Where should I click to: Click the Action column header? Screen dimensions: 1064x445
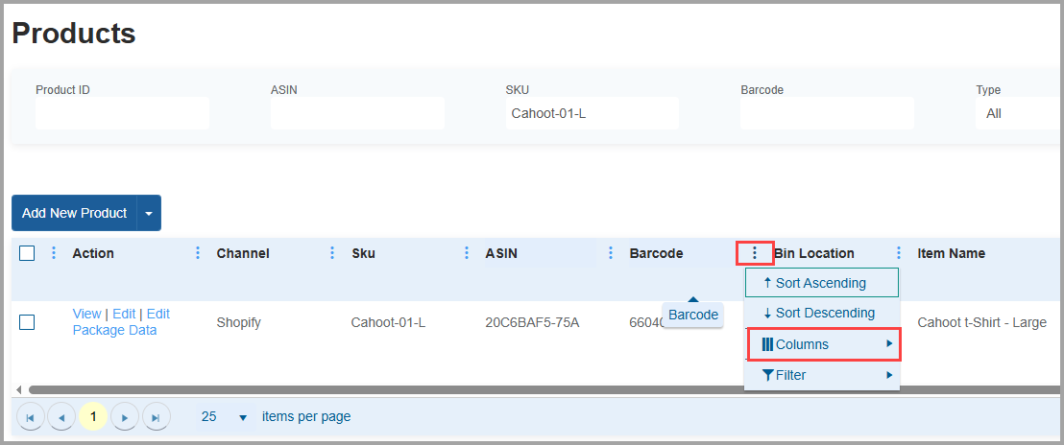pos(93,253)
